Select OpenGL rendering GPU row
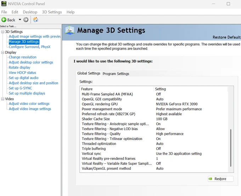This screenshot has height=196, width=241. coord(154,104)
